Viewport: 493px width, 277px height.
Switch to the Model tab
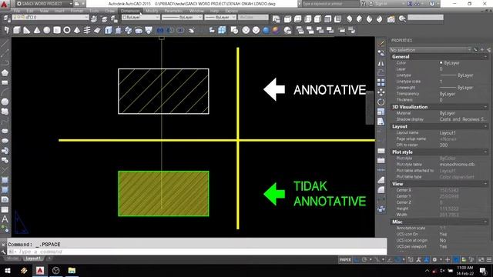pos(12,259)
